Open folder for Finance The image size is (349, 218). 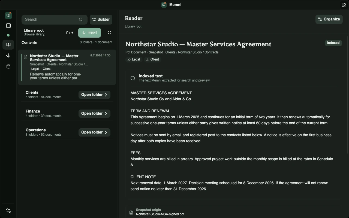pos(94,113)
